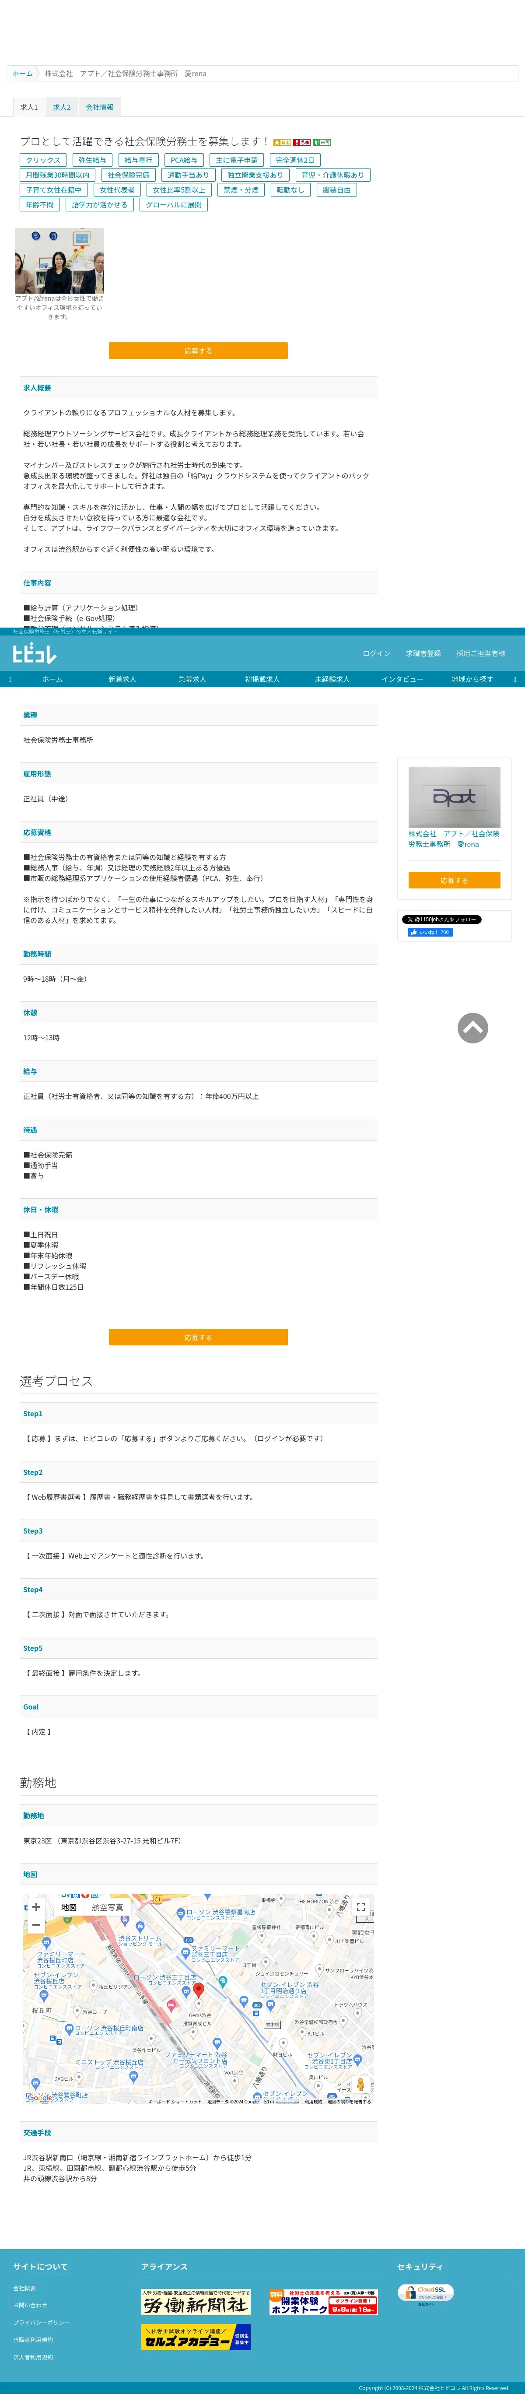The height and width of the screenshot is (2394, 525).
Task: Select the 給与奉行 tag
Action: [138, 160]
